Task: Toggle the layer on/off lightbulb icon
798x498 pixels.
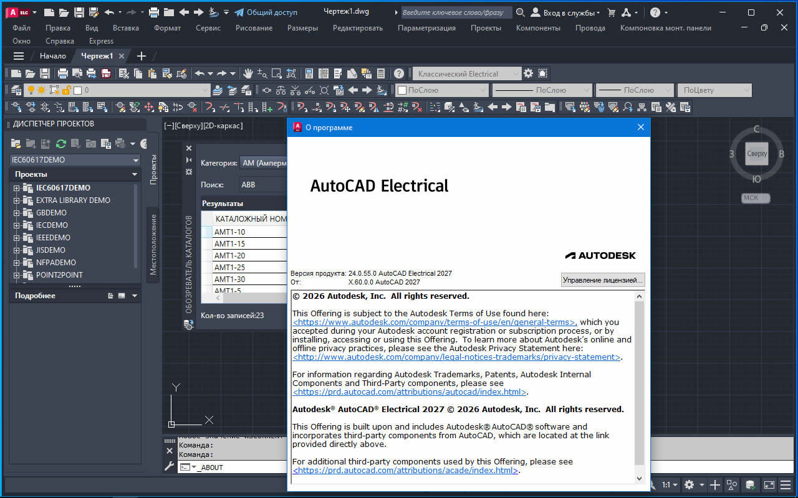Action: 29,90
